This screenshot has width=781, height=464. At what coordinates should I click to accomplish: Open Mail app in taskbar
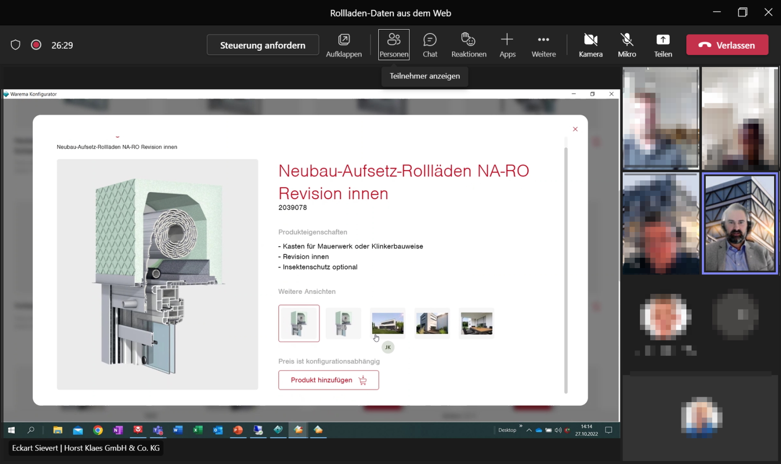pos(78,430)
